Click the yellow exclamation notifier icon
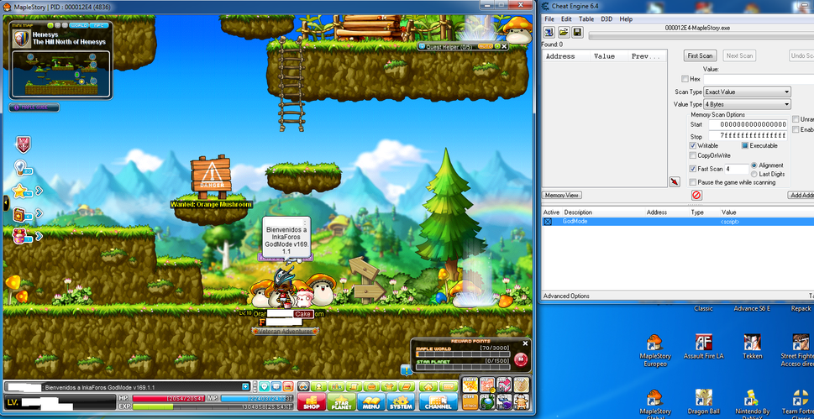The image size is (814, 419). click(x=406, y=369)
